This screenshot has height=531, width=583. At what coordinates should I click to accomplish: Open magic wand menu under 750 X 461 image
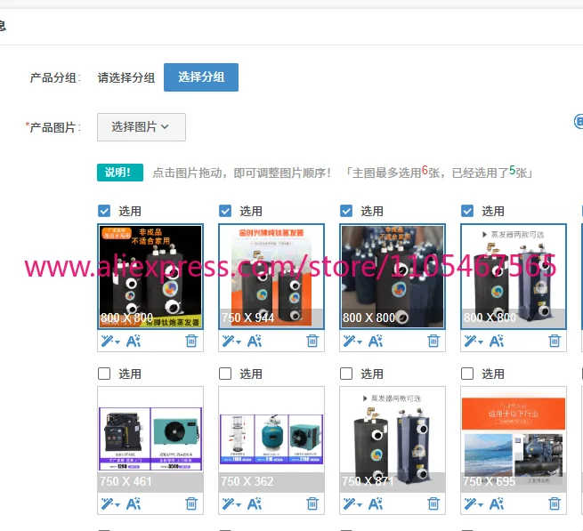[x=110, y=504]
